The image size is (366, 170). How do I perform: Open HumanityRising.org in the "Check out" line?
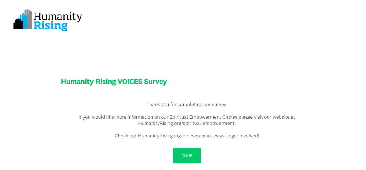tap(159, 136)
